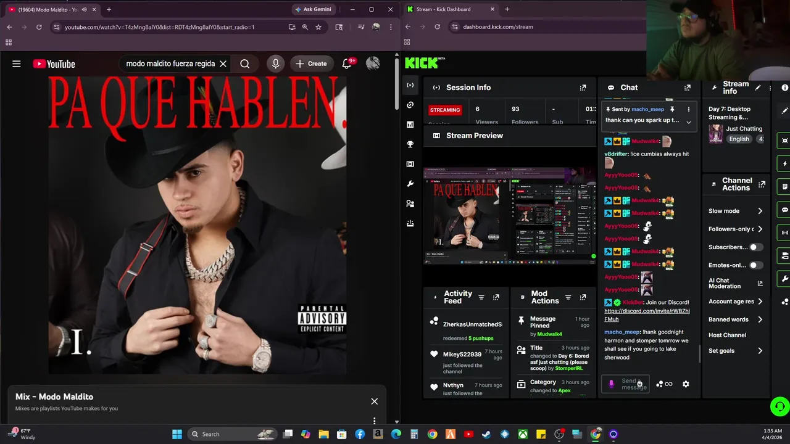Image resolution: width=790 pixels, height=444 pixels.
Task: Open the link icon in Kick sidebar
Action: (410, 105)
